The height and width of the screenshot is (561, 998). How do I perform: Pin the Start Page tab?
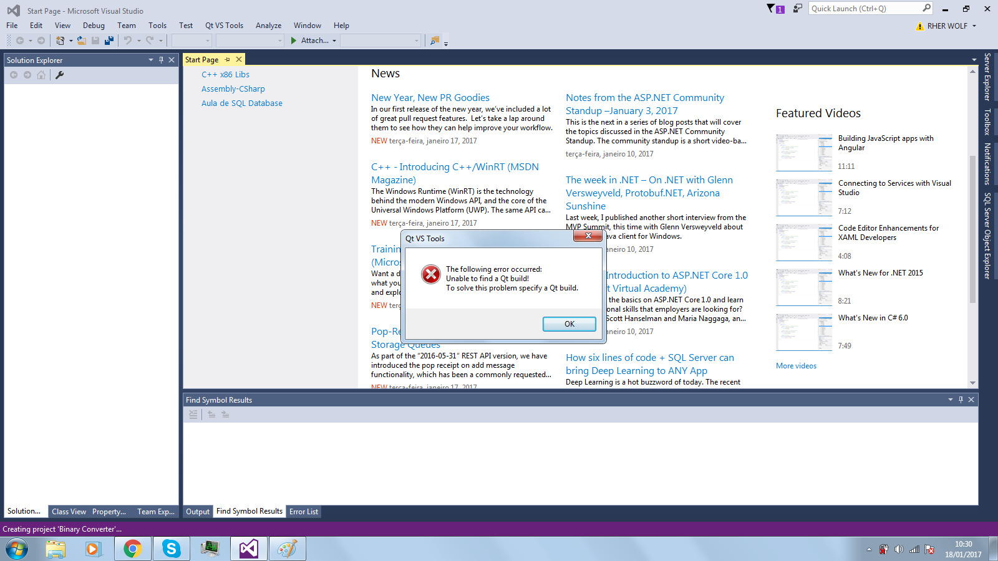pyautogui.click(x=228, y=60)
